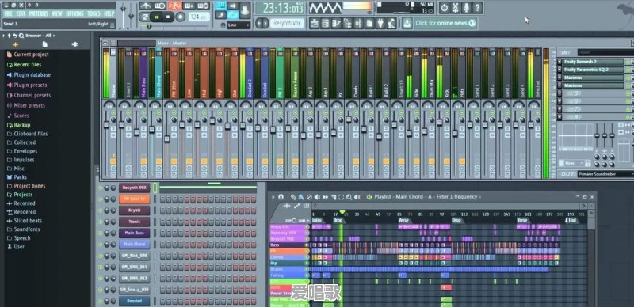The width and height of the screenshot is (634, 307).
Task: Open the EDIT menu
Action: 21,13
